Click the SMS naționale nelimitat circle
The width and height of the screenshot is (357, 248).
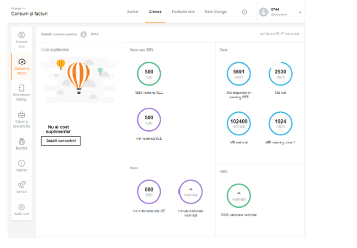click(x=238, y=195)
